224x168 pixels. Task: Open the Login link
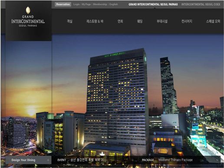point(76,4)
